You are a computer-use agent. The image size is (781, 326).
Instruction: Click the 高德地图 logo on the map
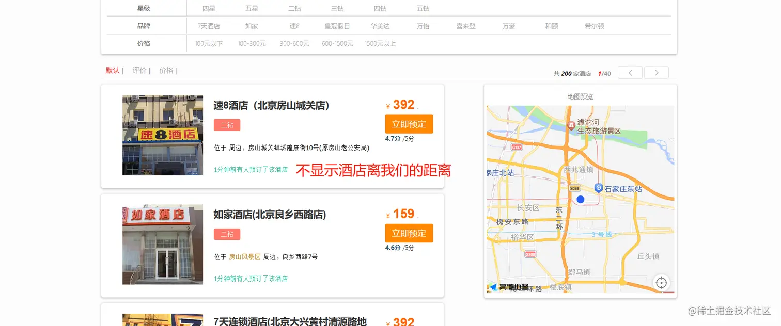coord(509,287)
